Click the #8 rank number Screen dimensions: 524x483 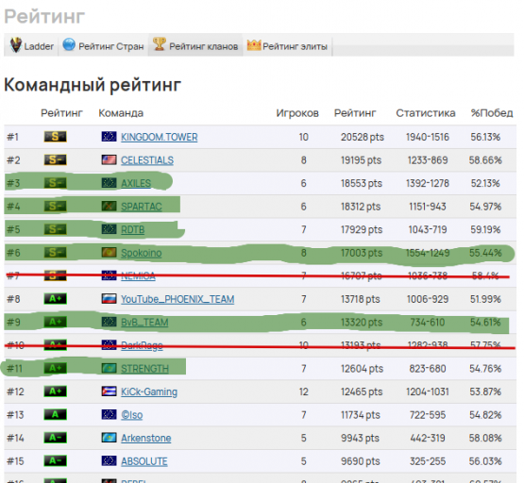click(x=13, y=299)
